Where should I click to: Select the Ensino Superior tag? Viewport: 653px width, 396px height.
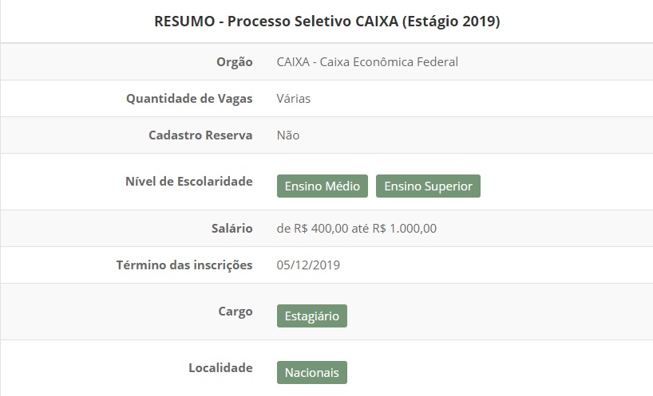pos(428,186)
